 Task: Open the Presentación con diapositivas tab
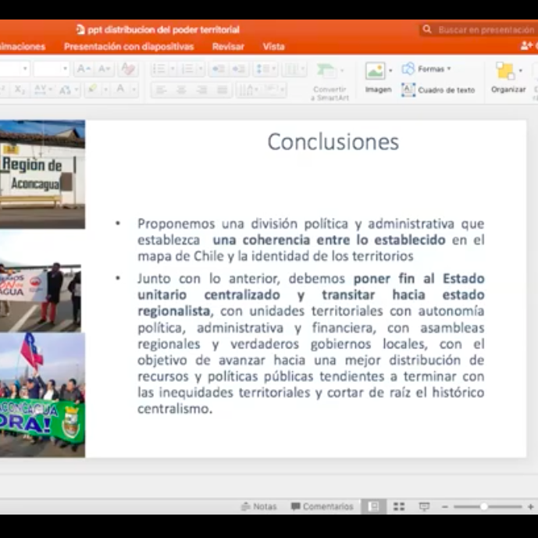pyautogui.click(x=129, y=46)
